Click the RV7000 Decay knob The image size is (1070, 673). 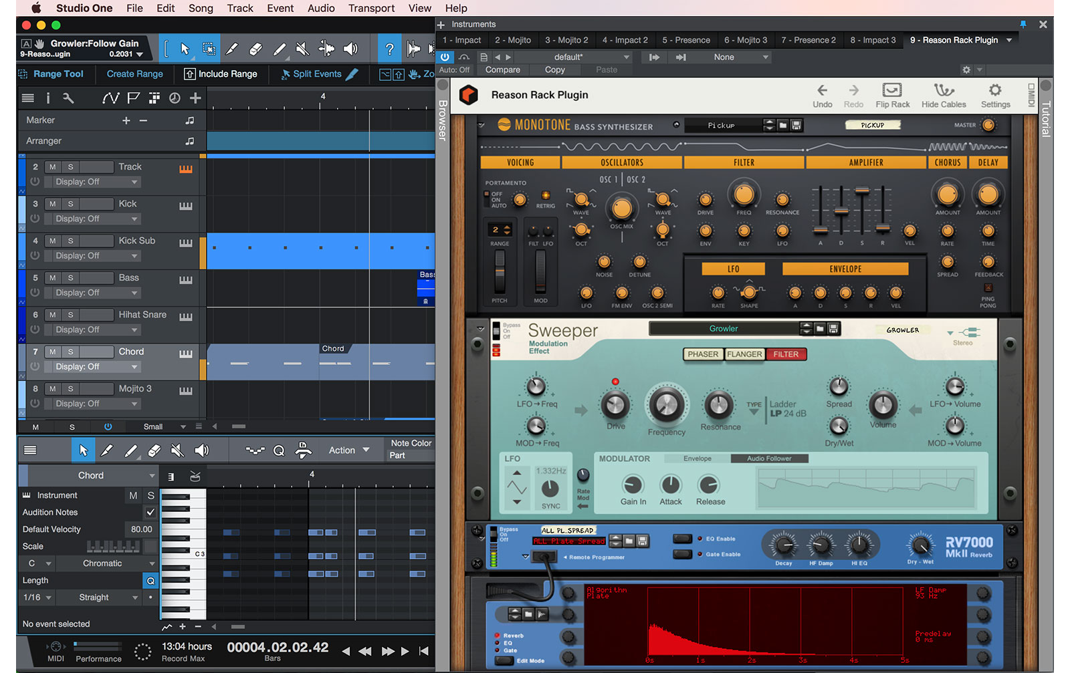784,546
